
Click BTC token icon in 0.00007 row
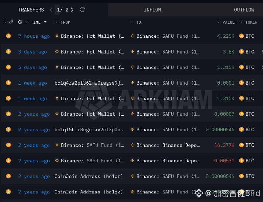click(242, 114)
